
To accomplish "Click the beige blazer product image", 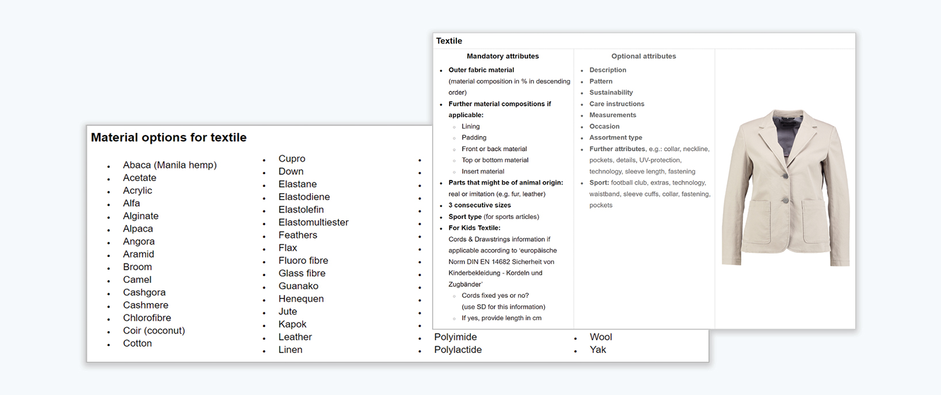I will [785, 187].
